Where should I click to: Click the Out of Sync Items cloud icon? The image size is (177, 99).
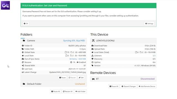[23, 59]
